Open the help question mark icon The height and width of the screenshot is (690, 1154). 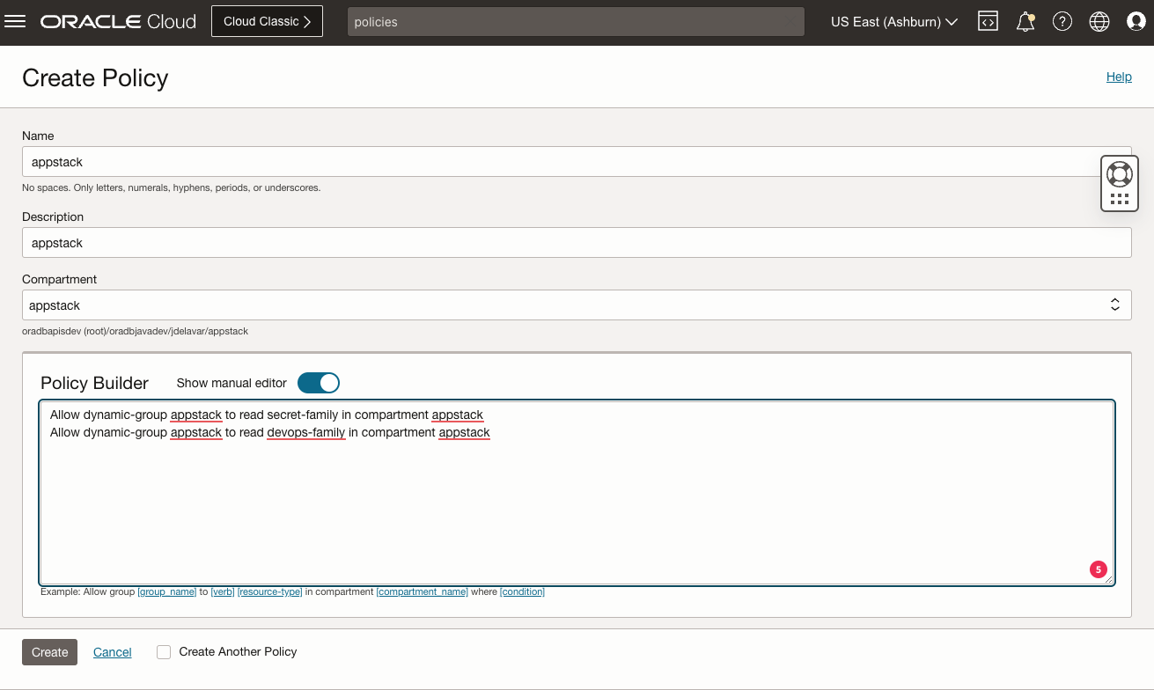click(x=1062, y=22)
